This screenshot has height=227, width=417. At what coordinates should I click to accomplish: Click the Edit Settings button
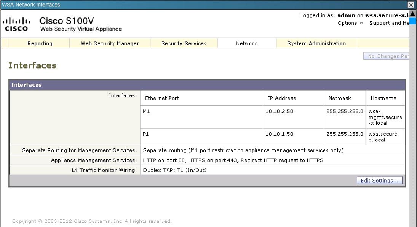[380, 181]
